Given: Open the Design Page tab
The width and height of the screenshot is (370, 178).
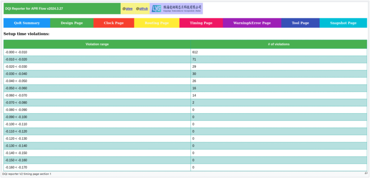Looking at the screenshot, I should tap(72, 23).
